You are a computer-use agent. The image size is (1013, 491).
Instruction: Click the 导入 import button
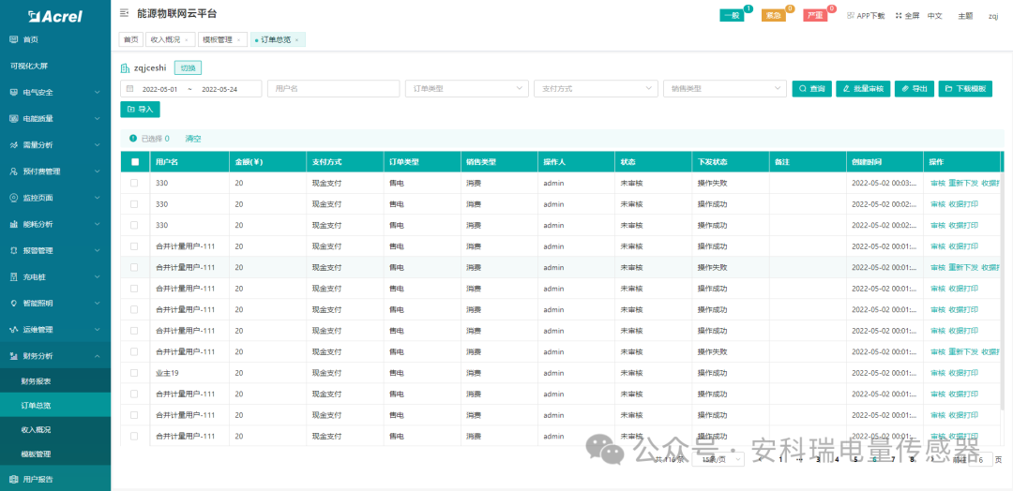[140, 110]
